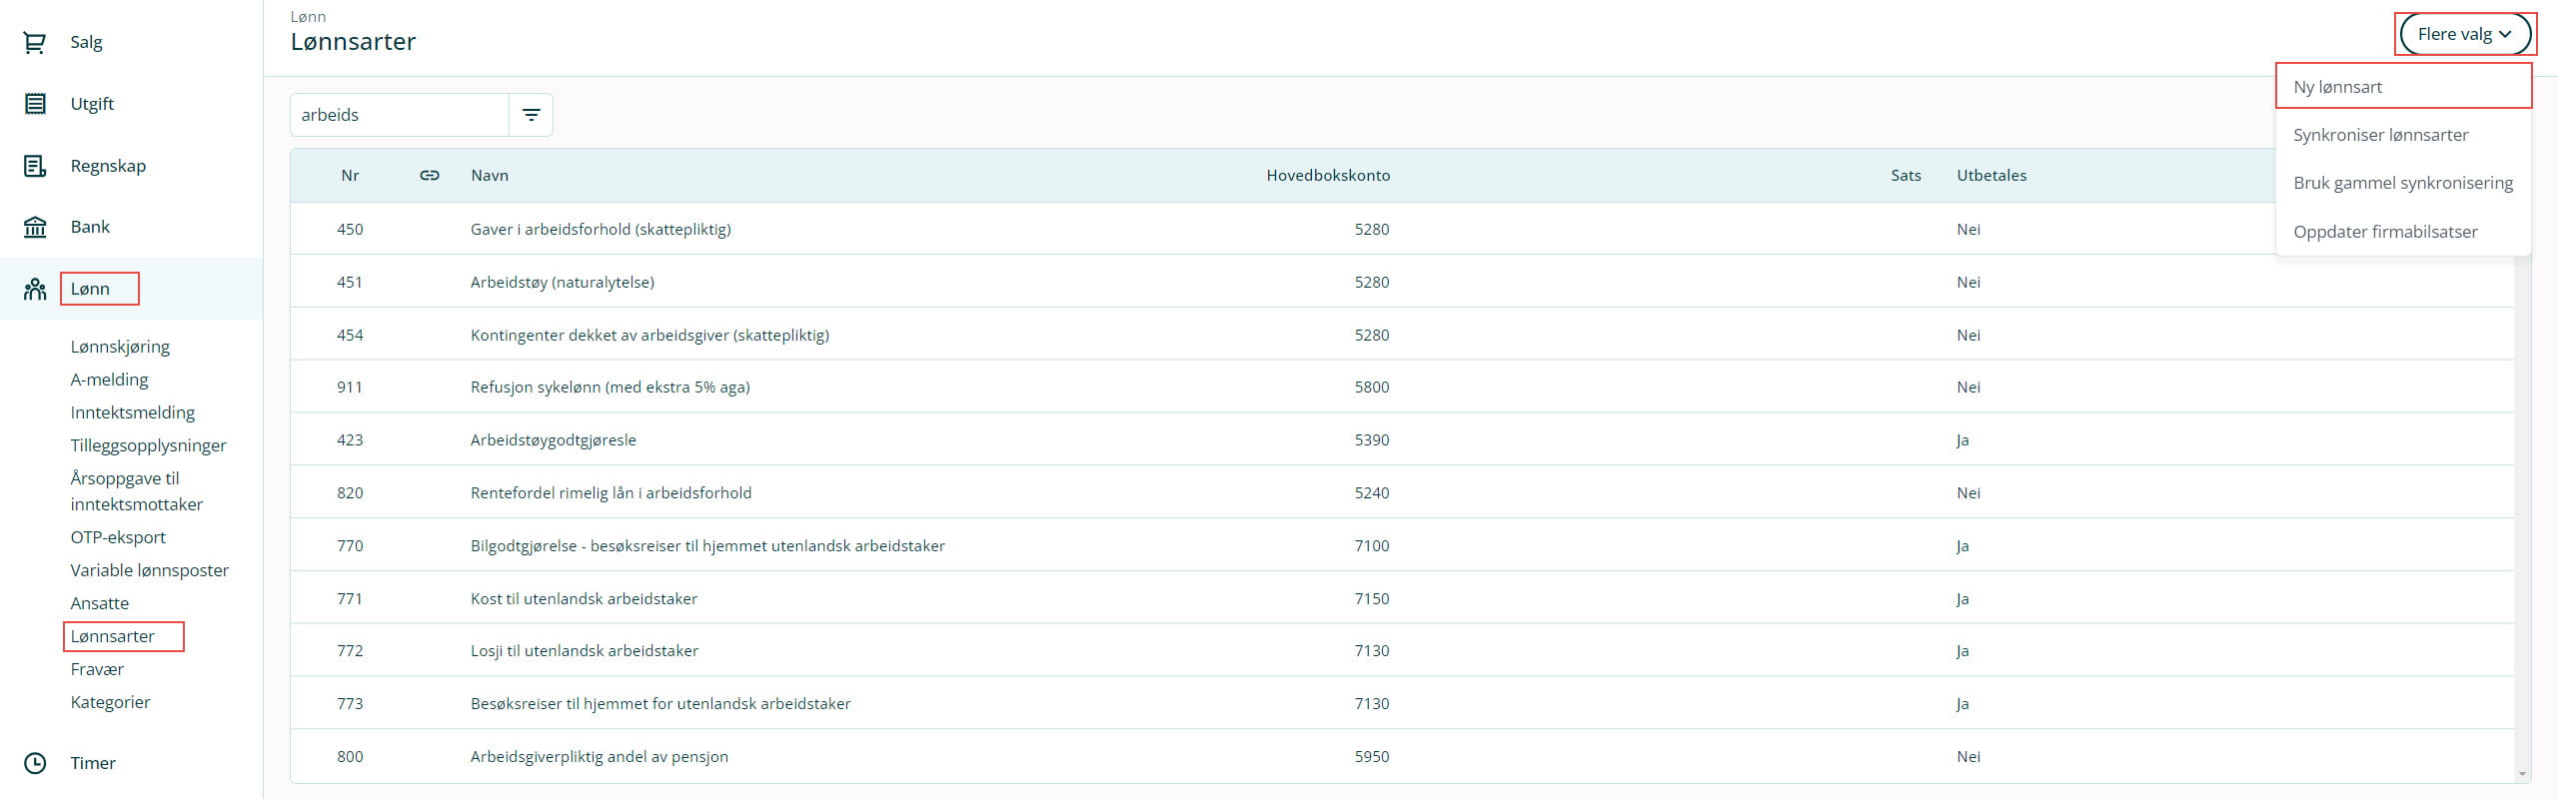Click the Timer clock icon
This screenshot has width=2558, height=799.
35,763
